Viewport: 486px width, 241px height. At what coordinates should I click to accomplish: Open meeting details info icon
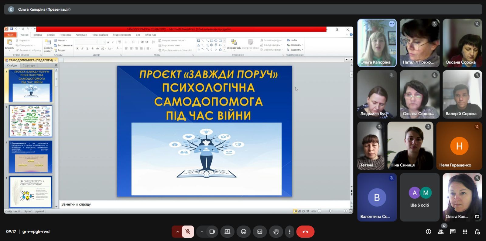click(x=428, y=232)
